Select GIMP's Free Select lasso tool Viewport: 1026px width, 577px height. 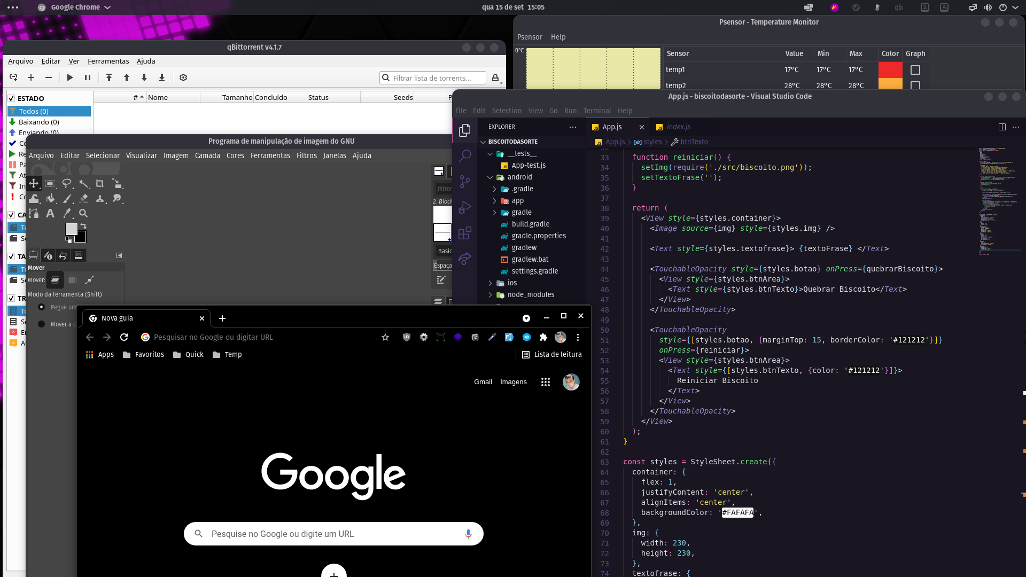coord(67,183)
